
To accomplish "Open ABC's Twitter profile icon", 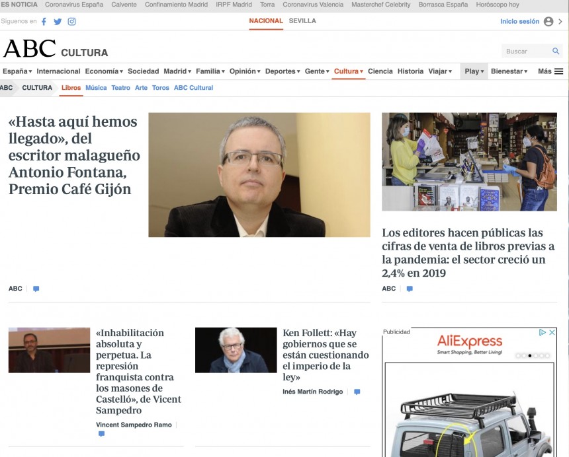I will (58, 21).
